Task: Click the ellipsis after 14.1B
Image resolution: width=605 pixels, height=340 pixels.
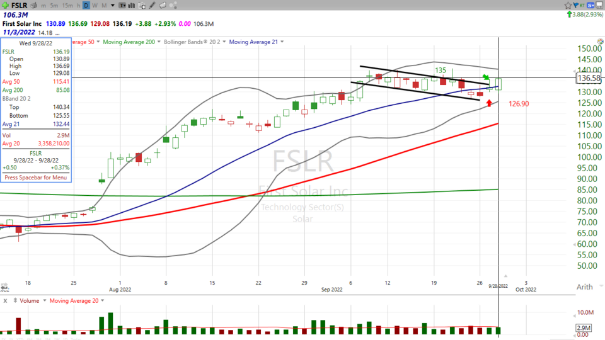Action: pos(57,33)
